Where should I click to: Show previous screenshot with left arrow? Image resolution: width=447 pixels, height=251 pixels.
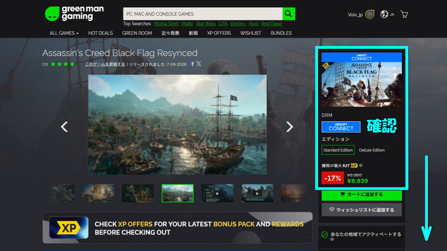(x=64, y=126)
